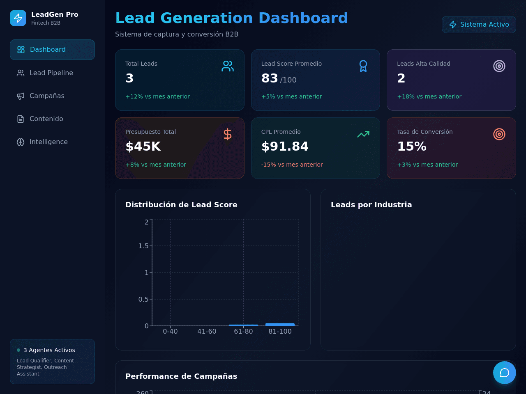
Task: Click the lightning icon in Sistema Activo
Action: (453, 25)
